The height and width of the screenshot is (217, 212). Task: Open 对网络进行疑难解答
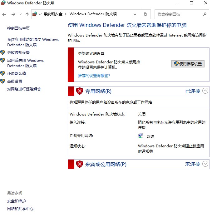(x=24, y=89)
